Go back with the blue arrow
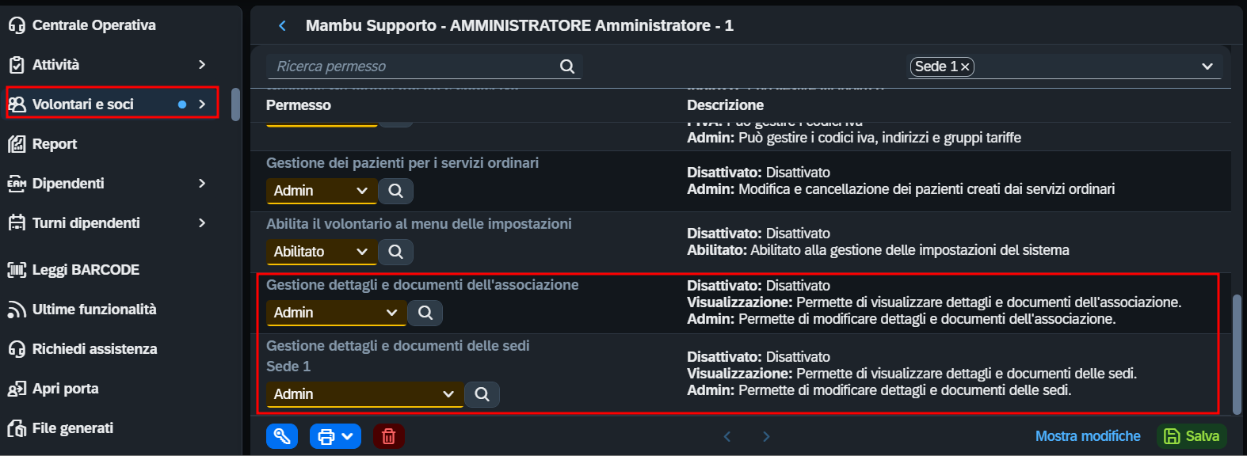The height and width of the screenshot is (456, 1247). (282, 25)
